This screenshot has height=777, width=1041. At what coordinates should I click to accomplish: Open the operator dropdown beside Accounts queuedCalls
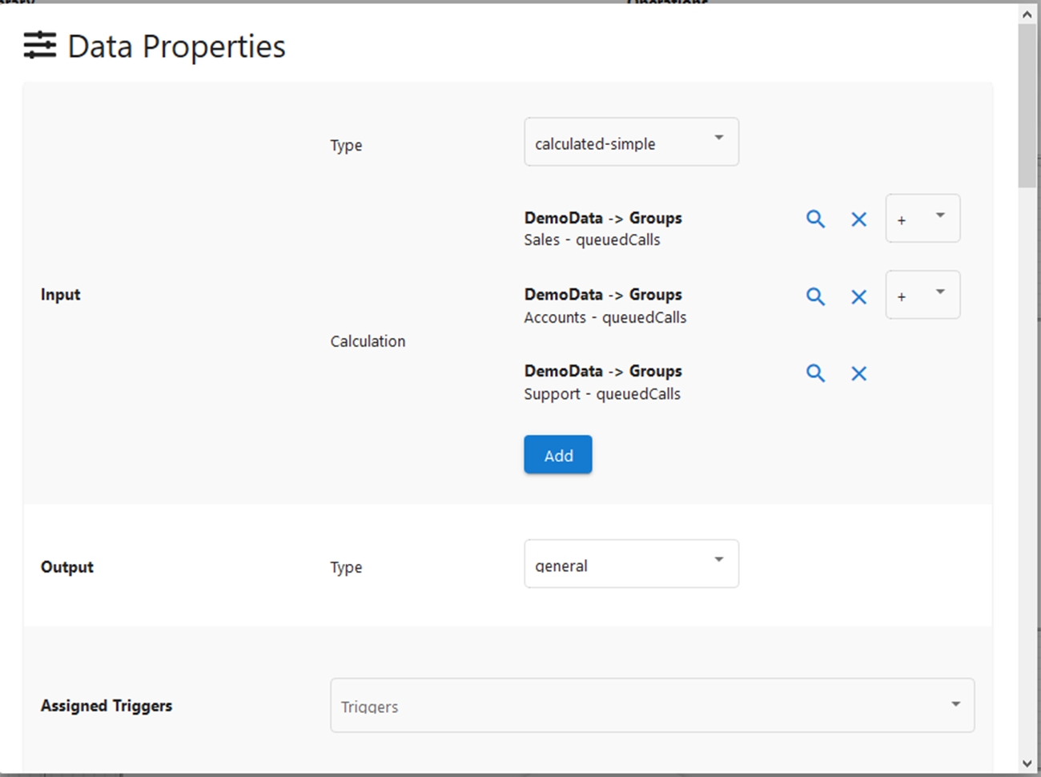tap(922, 295)
